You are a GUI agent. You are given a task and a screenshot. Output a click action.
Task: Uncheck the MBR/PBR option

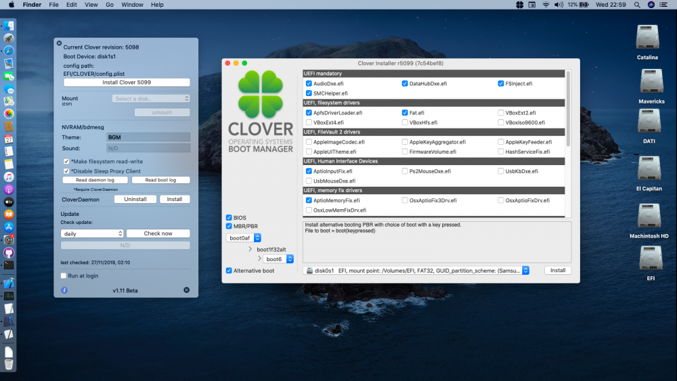[x=229, y=226]
